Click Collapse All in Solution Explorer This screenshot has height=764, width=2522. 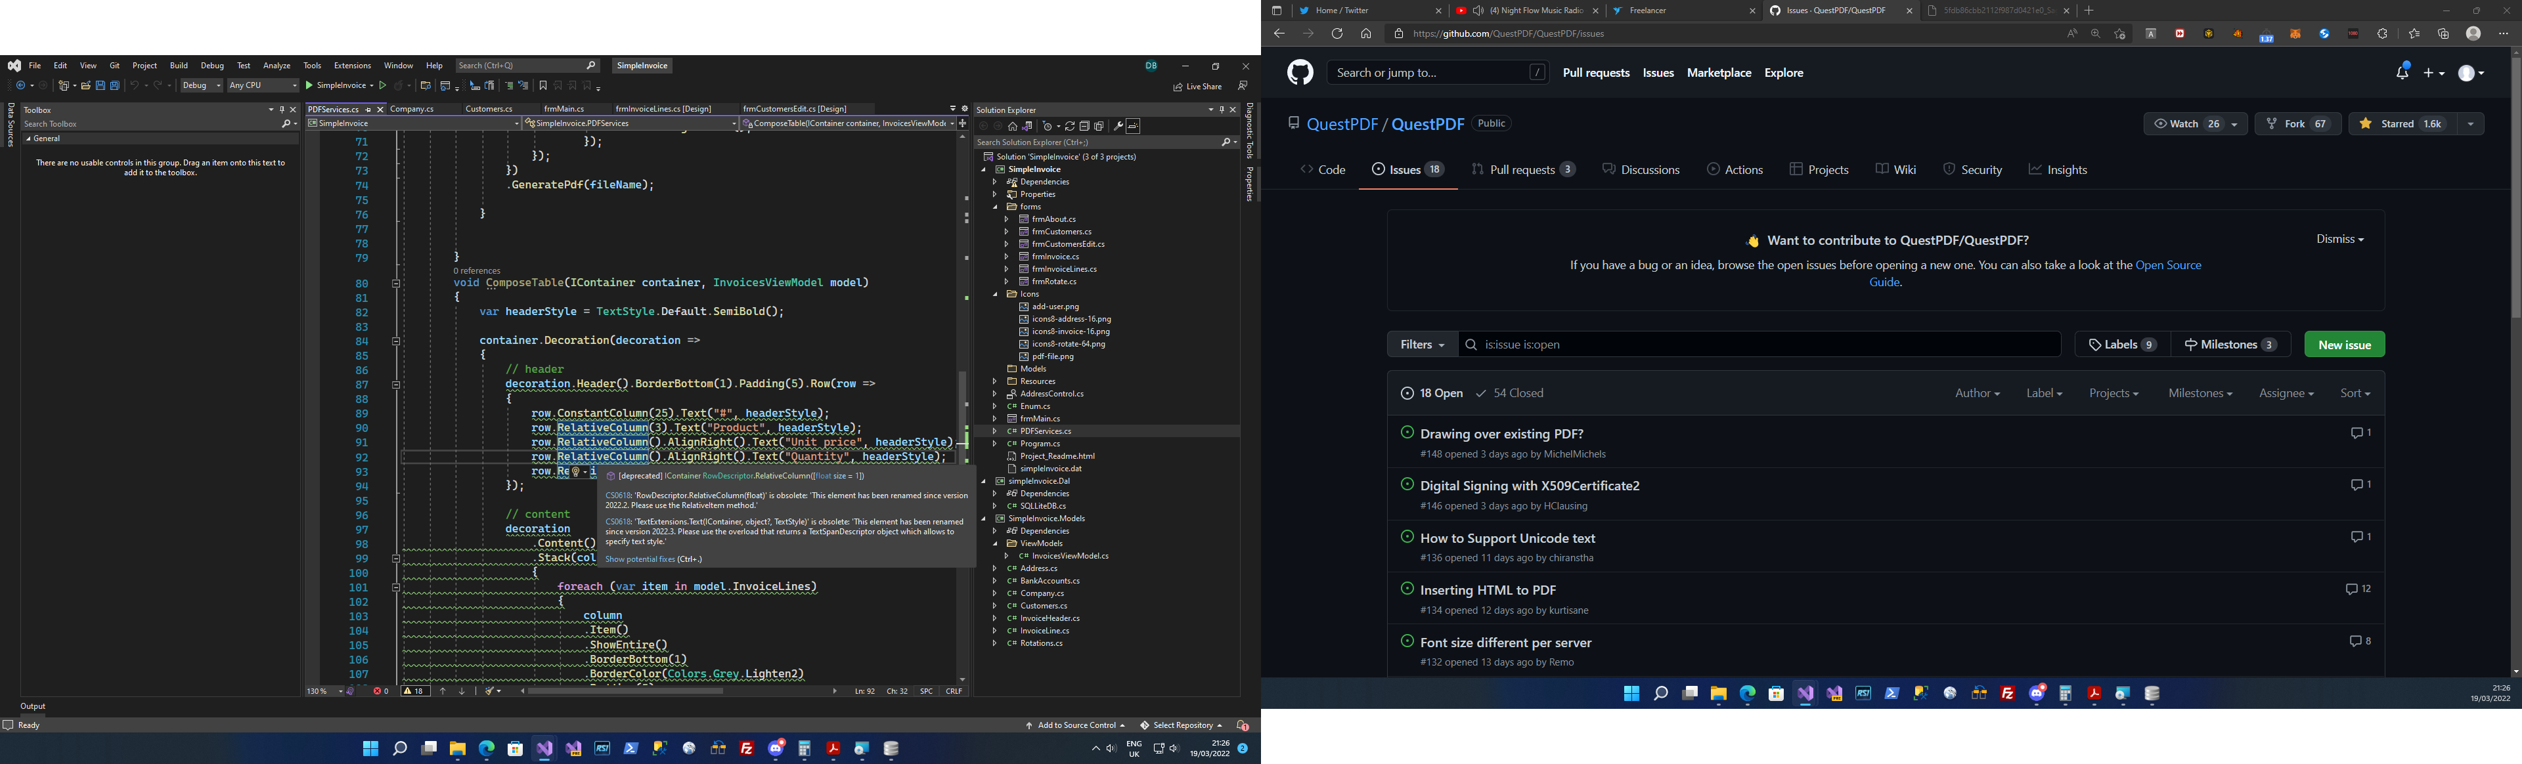click(1084, 126)
